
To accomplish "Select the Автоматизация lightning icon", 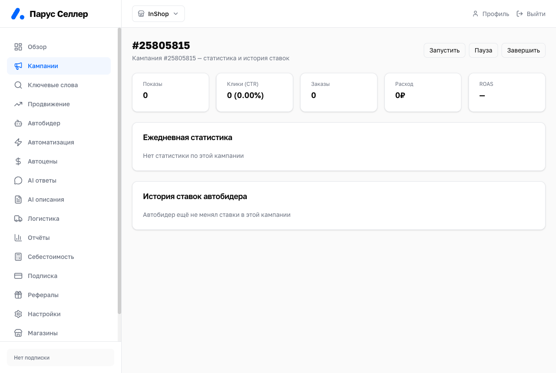I will pyautogui.click(x=18, y=142).
